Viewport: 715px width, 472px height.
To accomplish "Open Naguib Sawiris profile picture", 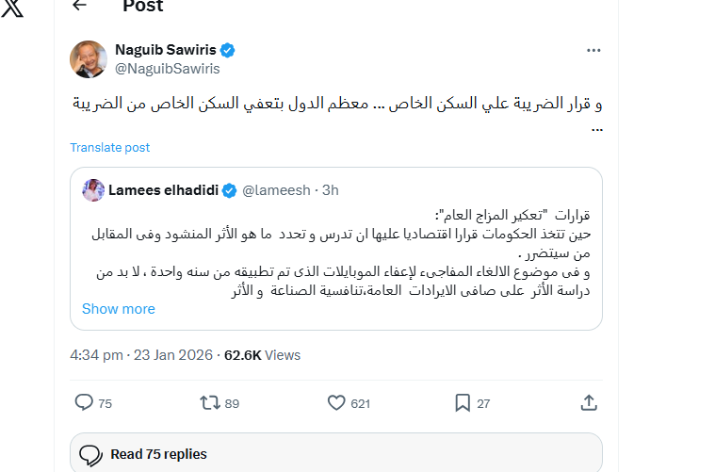I will click(x=89, y=58).
